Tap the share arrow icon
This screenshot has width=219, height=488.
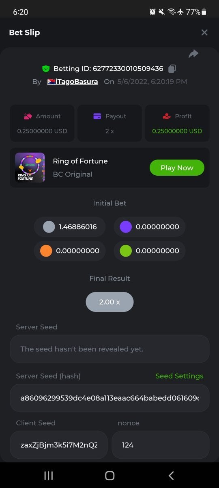pos(193,54)
